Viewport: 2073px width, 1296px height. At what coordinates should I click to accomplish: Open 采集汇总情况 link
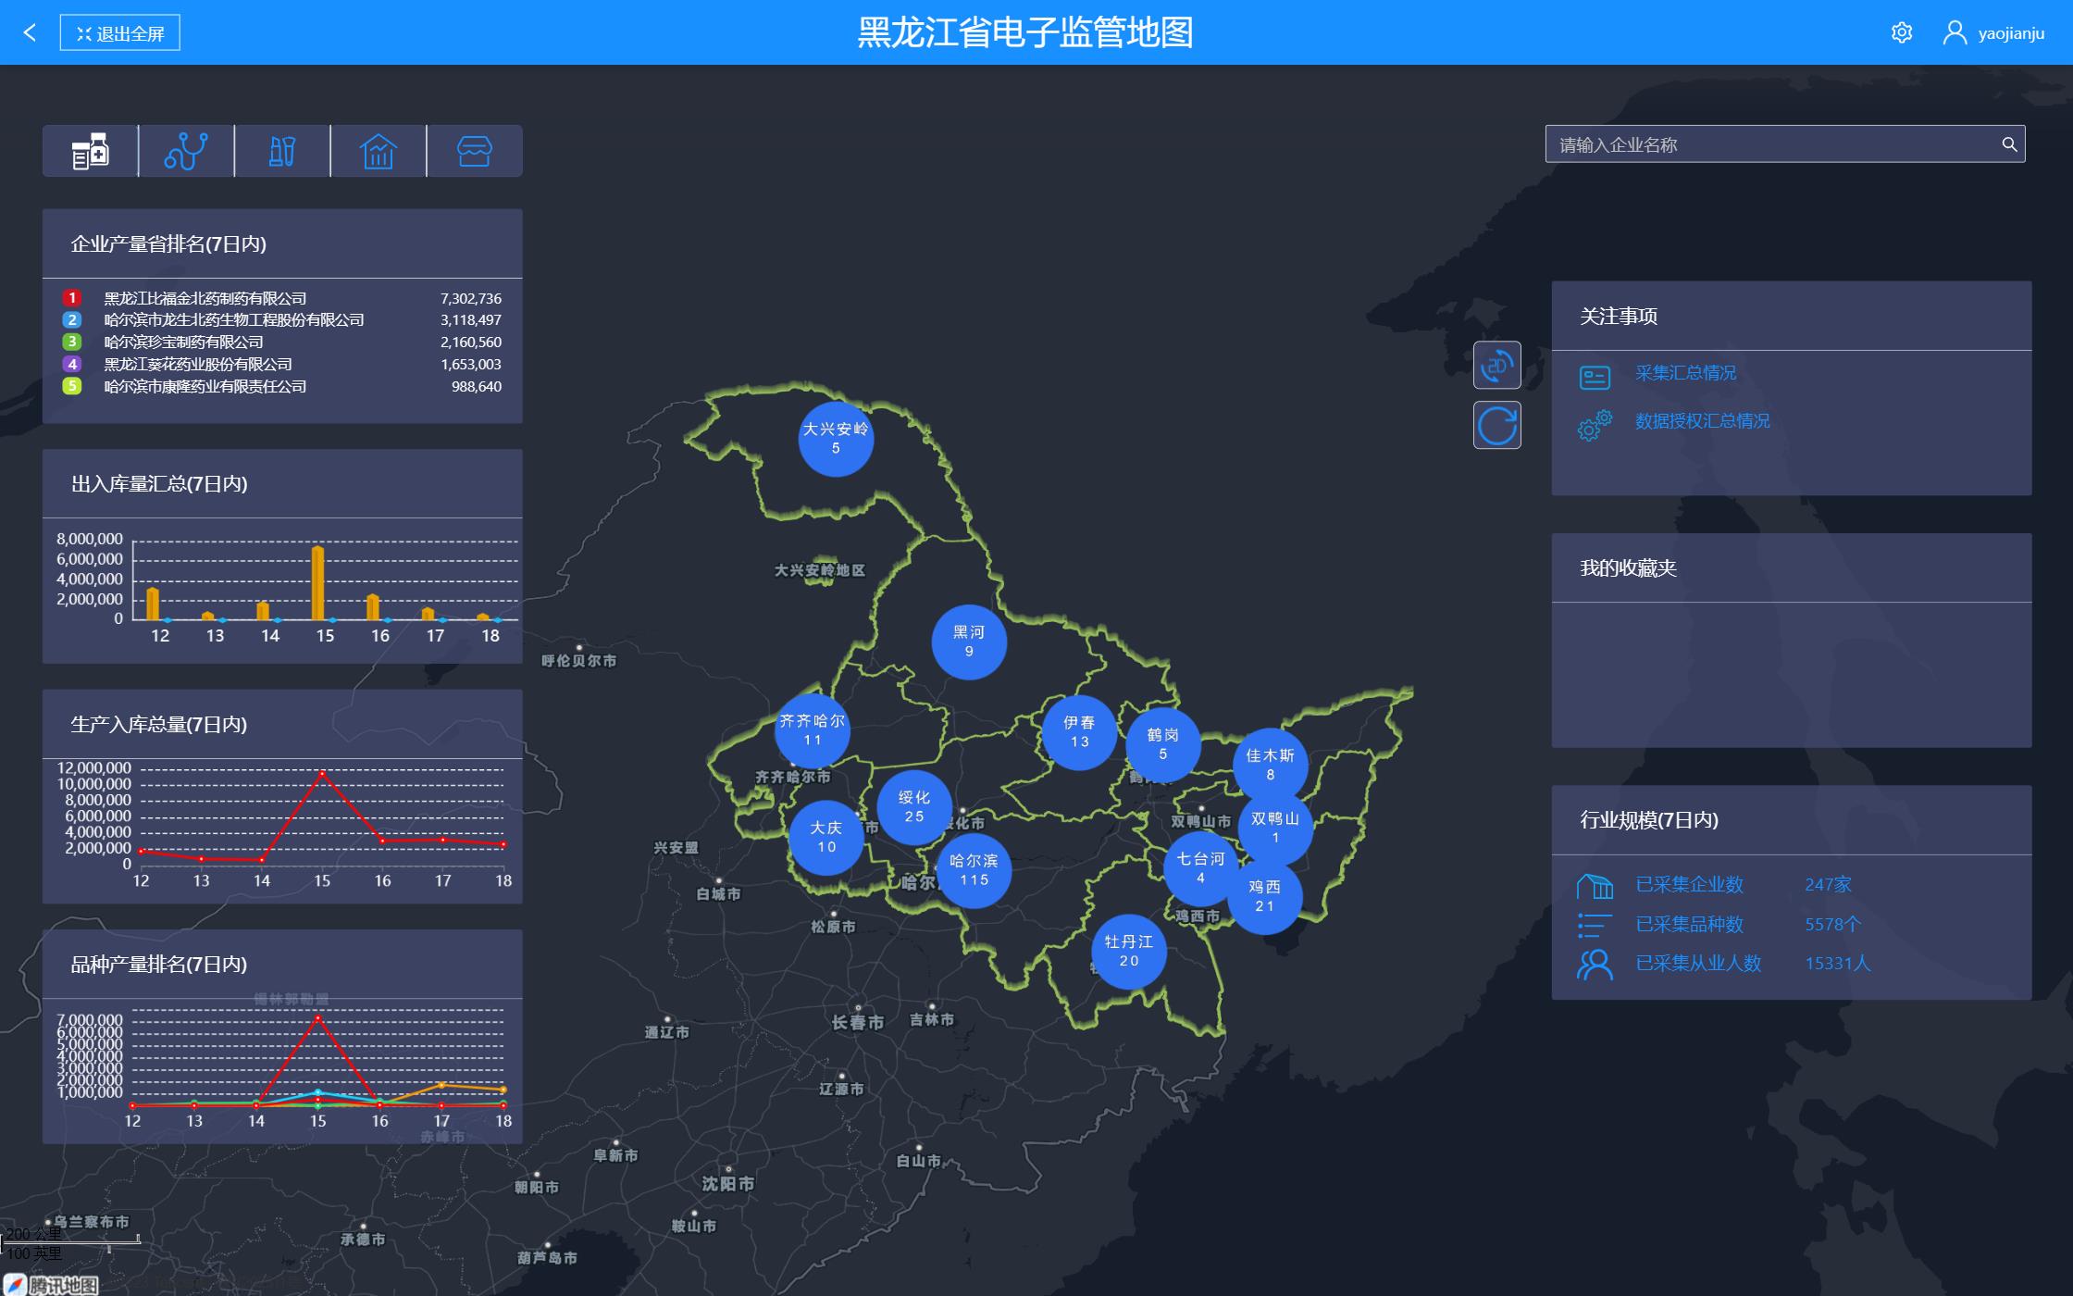[x=1685, y=373]
